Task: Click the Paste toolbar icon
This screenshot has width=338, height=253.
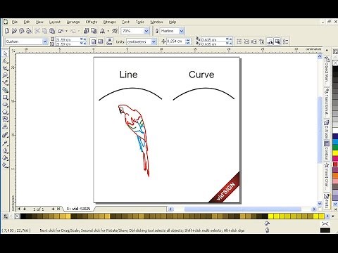Action: [x=52, y=31]
